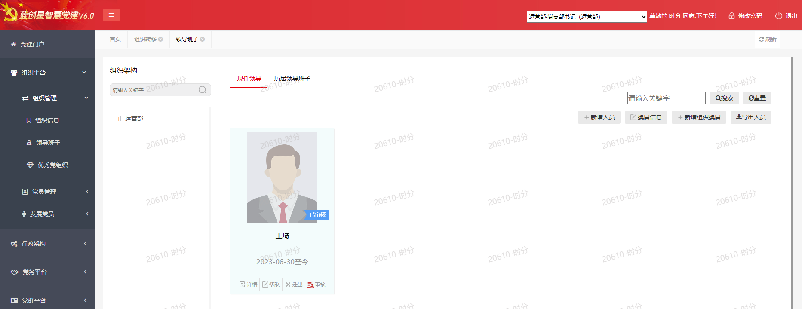The image size is (802, 309).
Task: Click 迁出 to remove 王琦
Action: click(294, 285)
